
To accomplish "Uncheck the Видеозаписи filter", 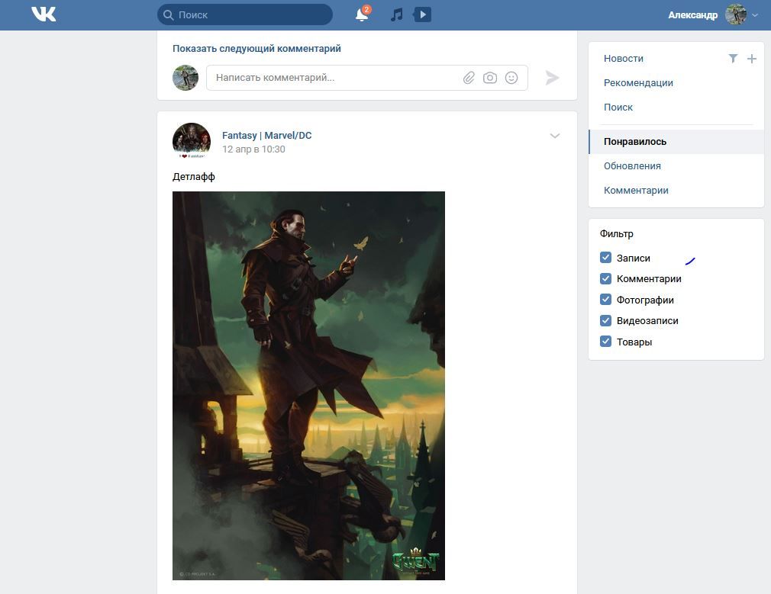I will click(x=605, y=320).
